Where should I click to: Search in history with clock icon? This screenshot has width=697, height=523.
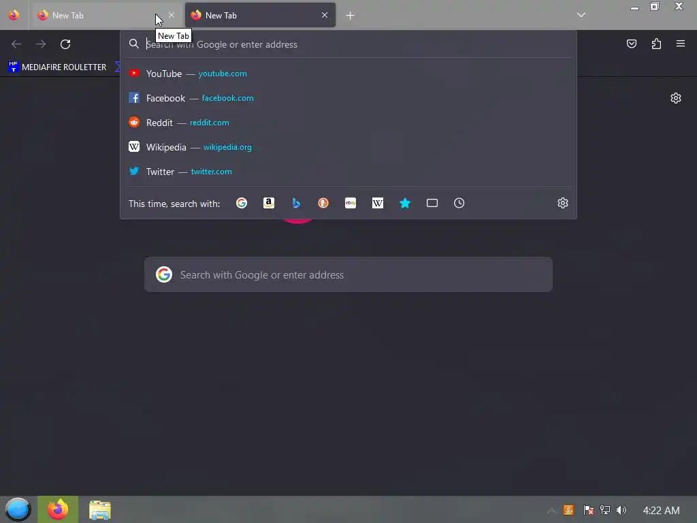tap(459, 203)
